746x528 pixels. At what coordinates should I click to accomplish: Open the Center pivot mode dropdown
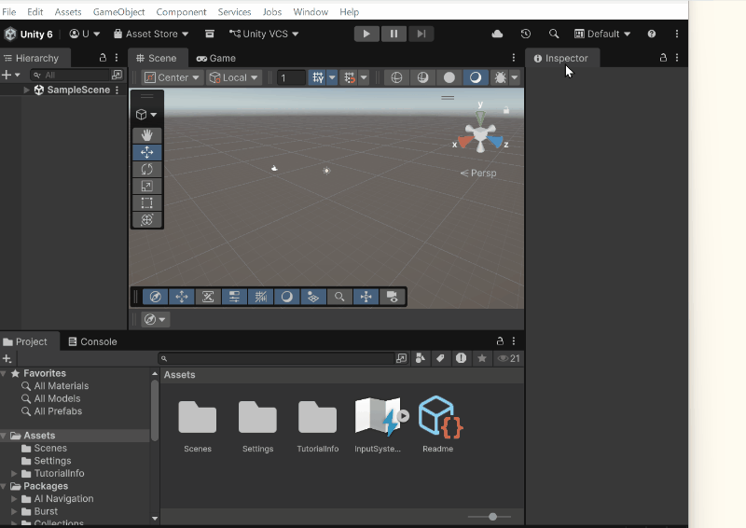[x=172, y=77]
